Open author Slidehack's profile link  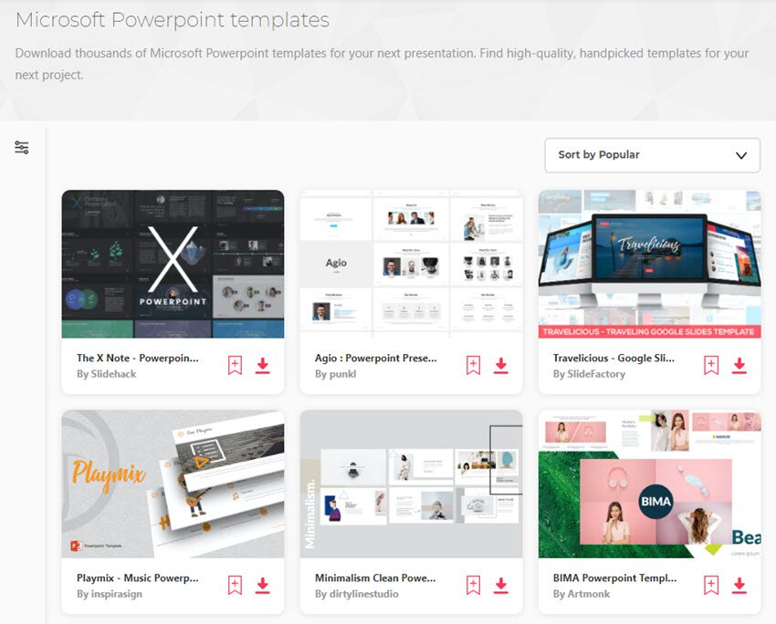click(x=107, y=374)
